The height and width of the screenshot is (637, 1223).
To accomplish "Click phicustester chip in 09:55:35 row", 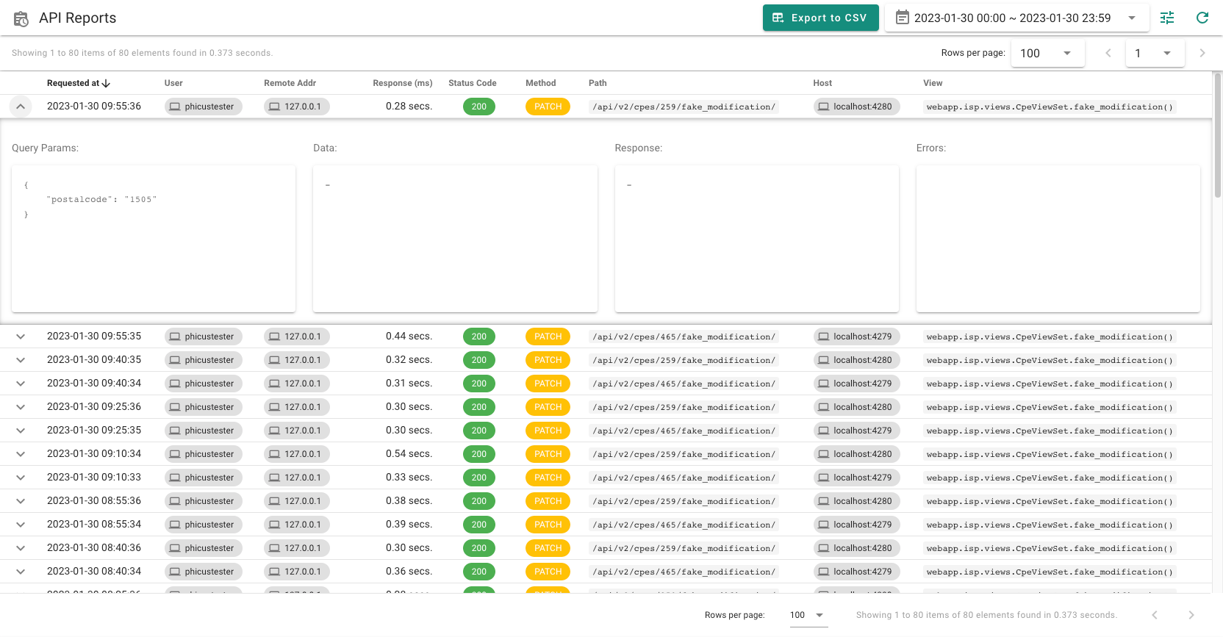I will pos(204,337).
